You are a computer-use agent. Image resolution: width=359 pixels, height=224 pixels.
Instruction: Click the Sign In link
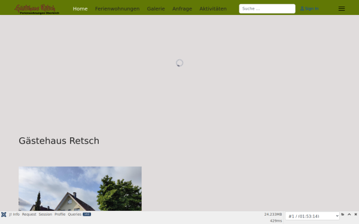[309, 9]
